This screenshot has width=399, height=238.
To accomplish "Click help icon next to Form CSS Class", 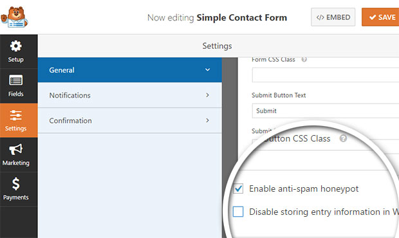I will (304, 59).
